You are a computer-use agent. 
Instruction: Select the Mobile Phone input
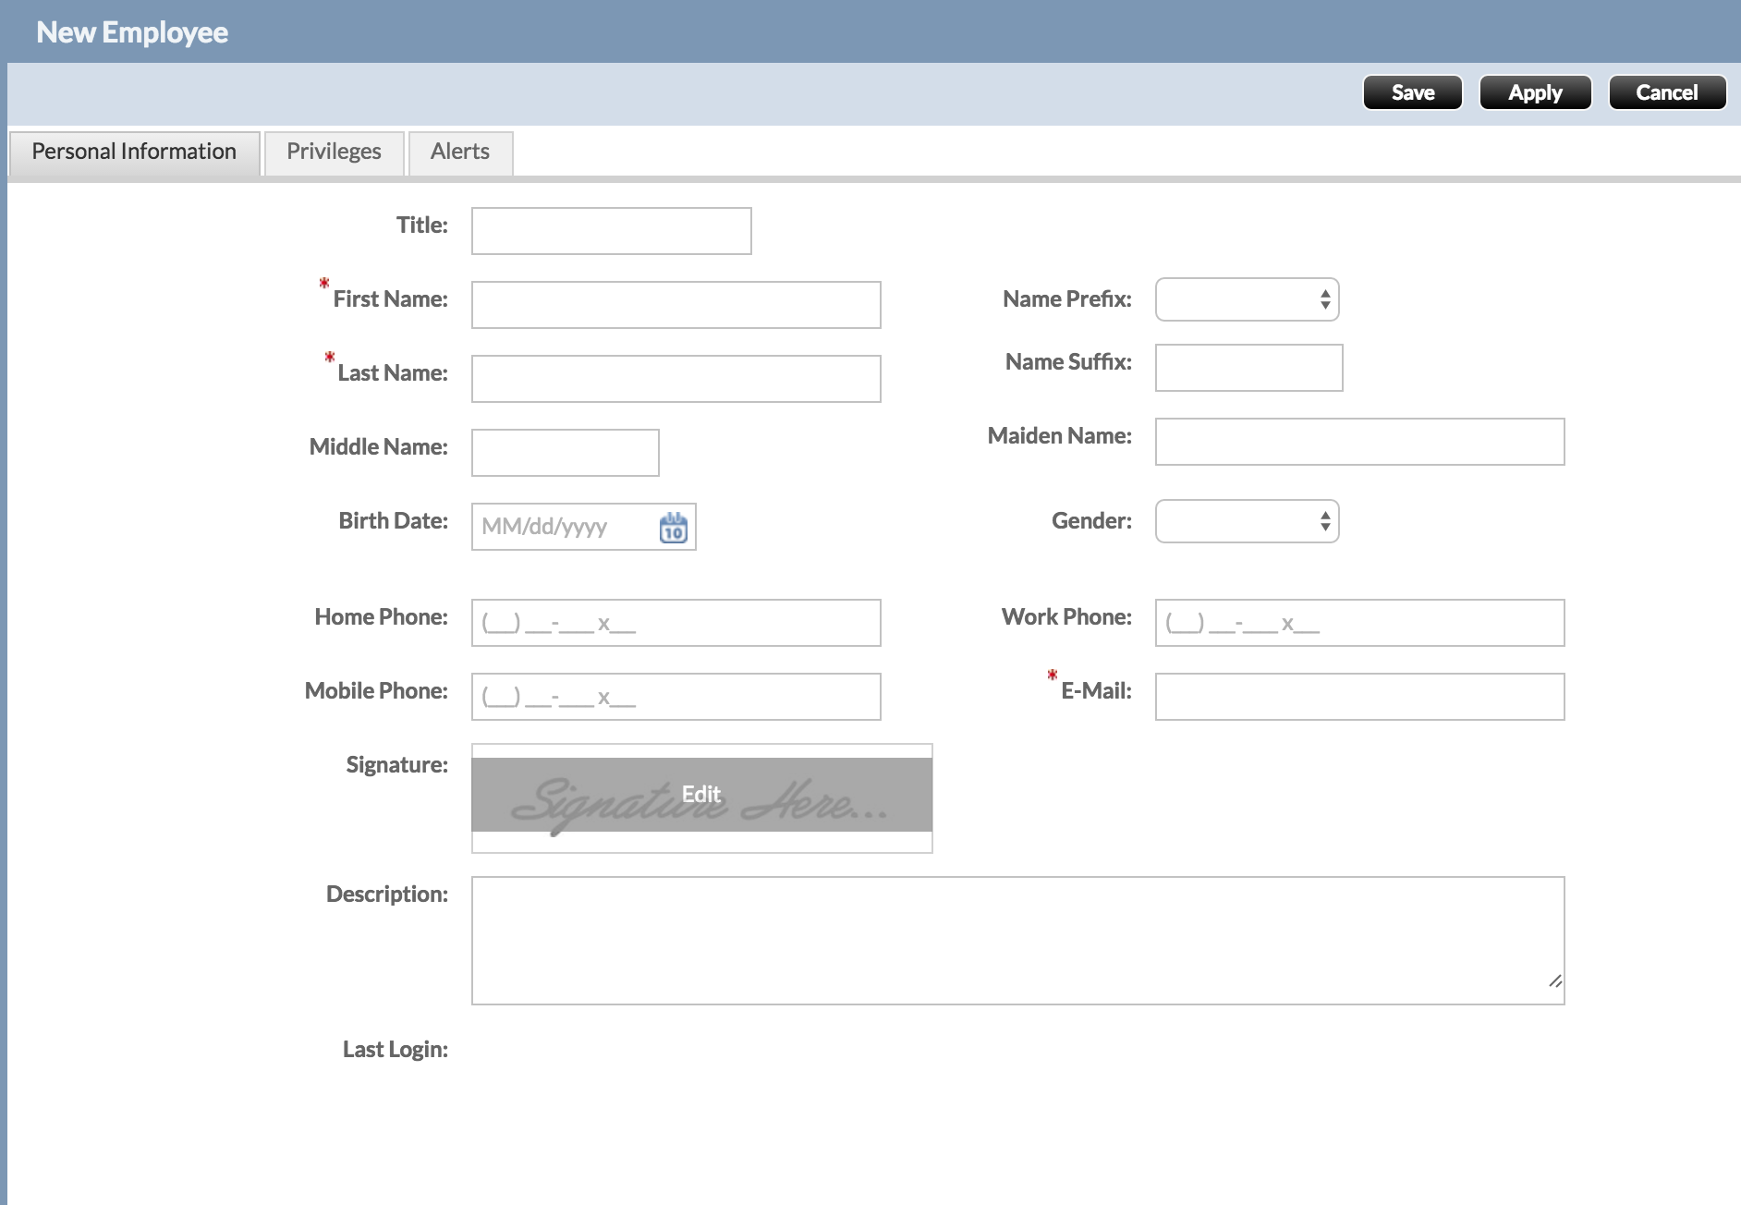click(x=676, y=697)
